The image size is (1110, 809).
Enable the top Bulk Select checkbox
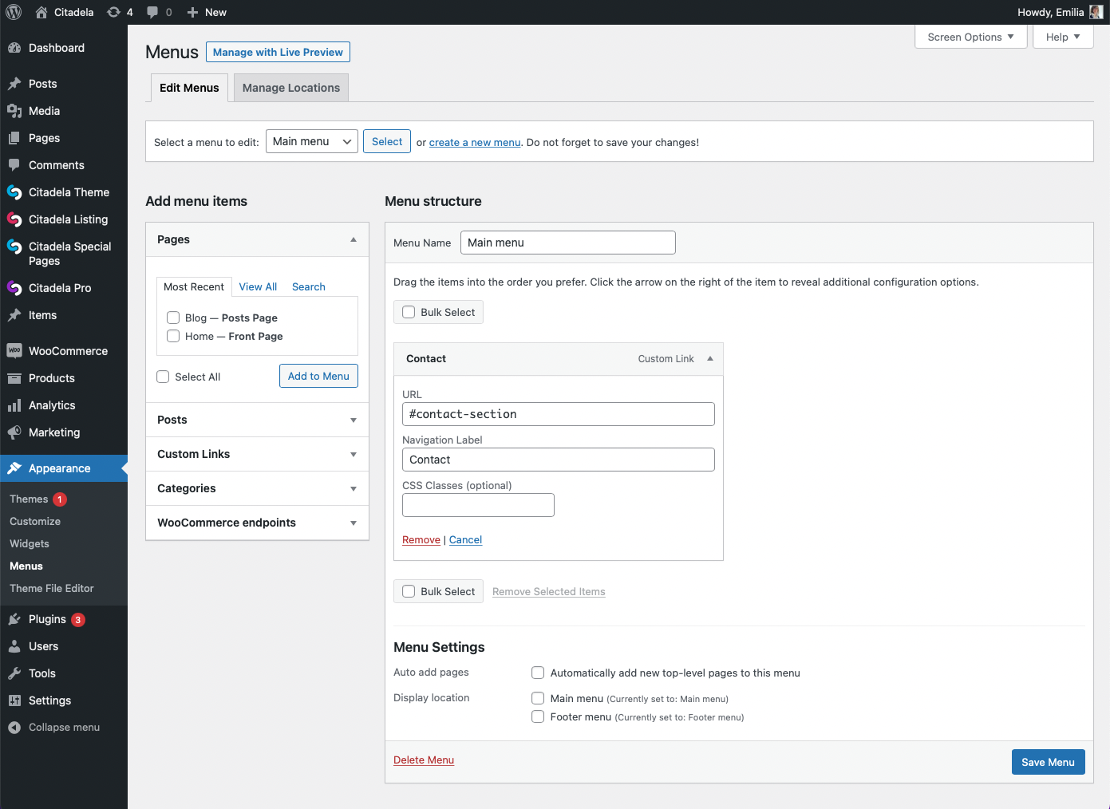pyautogui.click(x=409, y=312)
